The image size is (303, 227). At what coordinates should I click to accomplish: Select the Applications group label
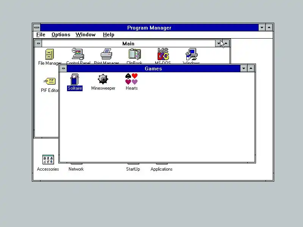click(x=162, y=169)
